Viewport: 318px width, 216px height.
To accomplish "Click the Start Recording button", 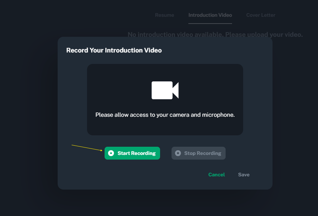I will click(132, 153).
